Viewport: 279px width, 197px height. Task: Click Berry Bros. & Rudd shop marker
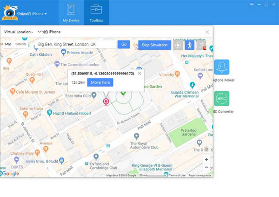[x=61, y=161]
